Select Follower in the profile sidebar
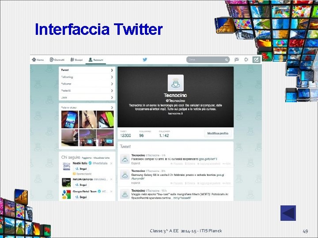 click(x=87, y=84)
